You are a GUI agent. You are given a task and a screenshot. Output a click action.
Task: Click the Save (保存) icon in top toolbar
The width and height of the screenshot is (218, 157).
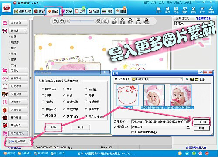pos(167,10)
